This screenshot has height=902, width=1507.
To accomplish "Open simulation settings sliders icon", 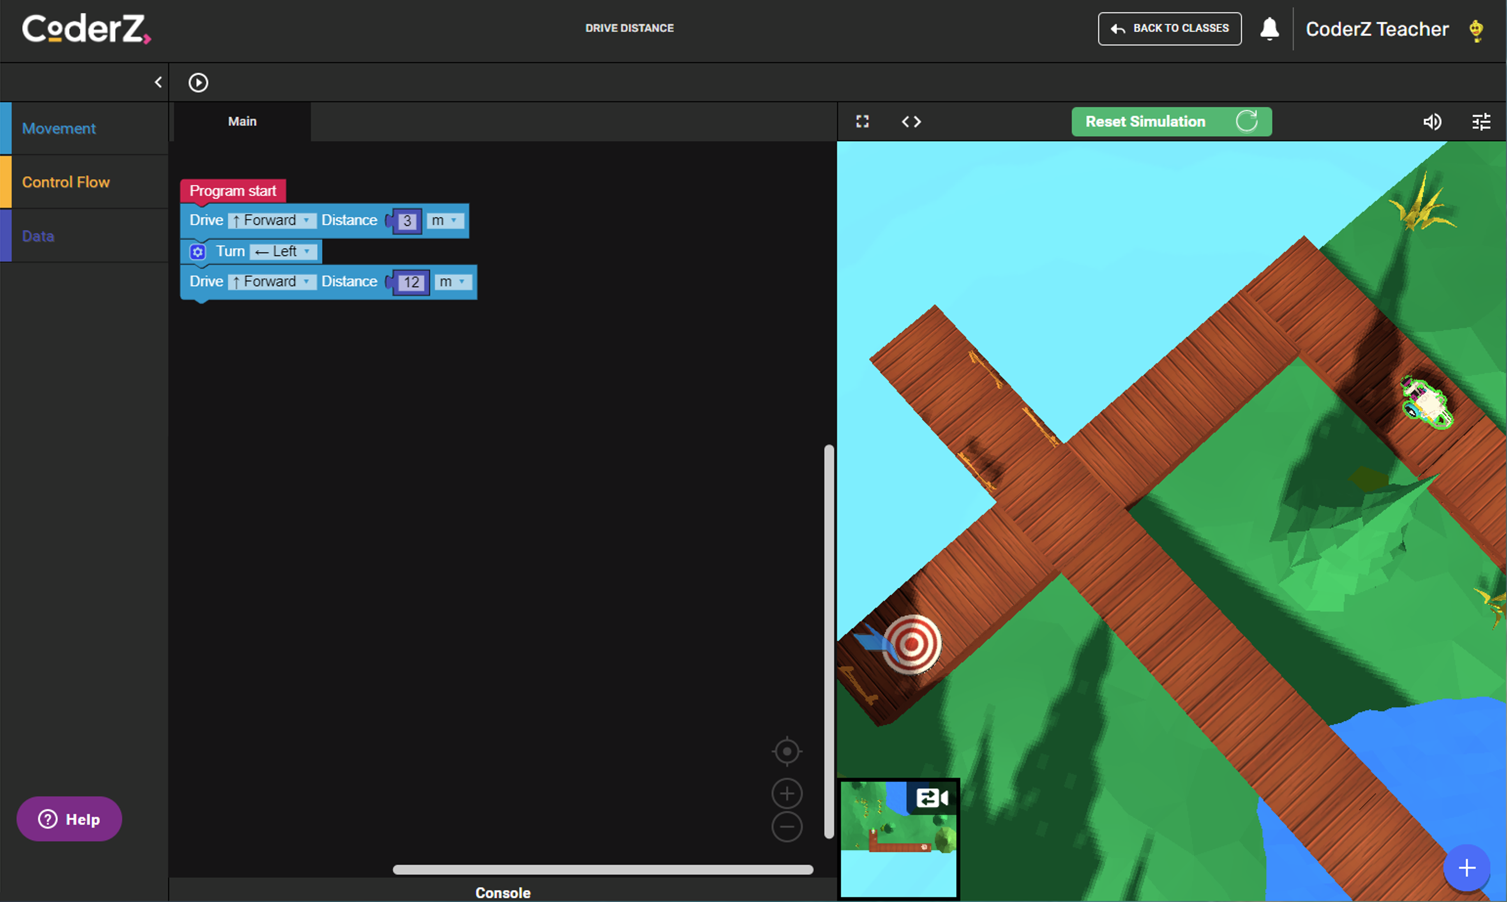I will click(x=1482, y=122).
